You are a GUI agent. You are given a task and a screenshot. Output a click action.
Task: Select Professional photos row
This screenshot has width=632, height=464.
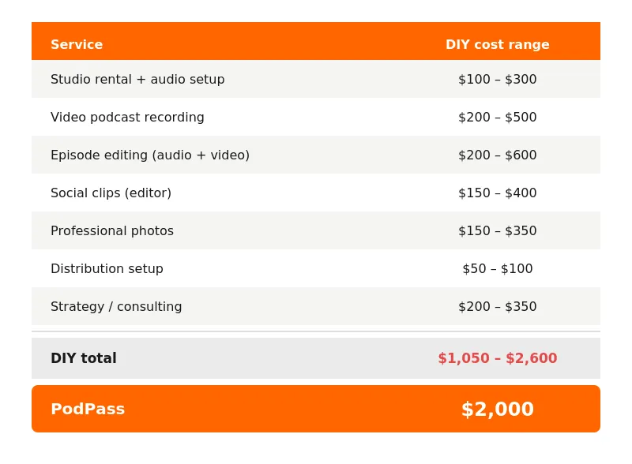(x=112, y=230)
